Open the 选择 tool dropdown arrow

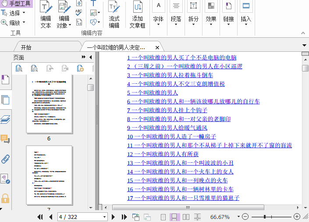pos(24,13)
